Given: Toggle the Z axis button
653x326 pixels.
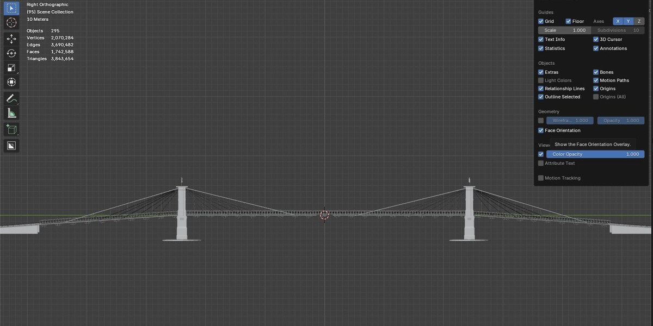Looking at the screenshot, I should point(639,21).
